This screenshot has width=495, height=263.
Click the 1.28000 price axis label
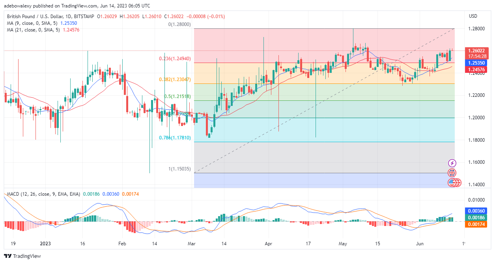click(476, 29)
